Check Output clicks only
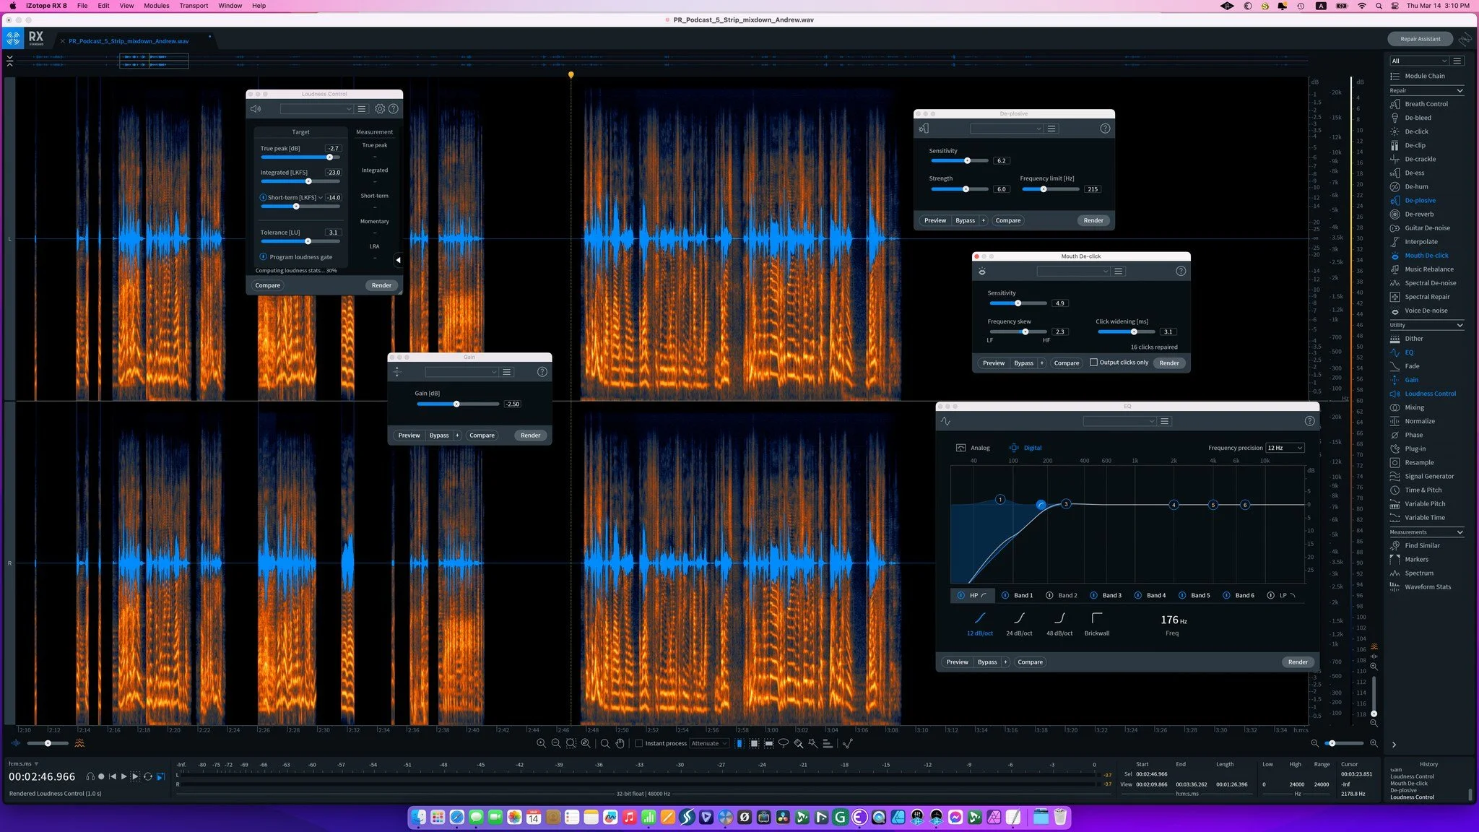Image resolution: width=1479 pixels, height=832 pixels. tap(1093, 363)
